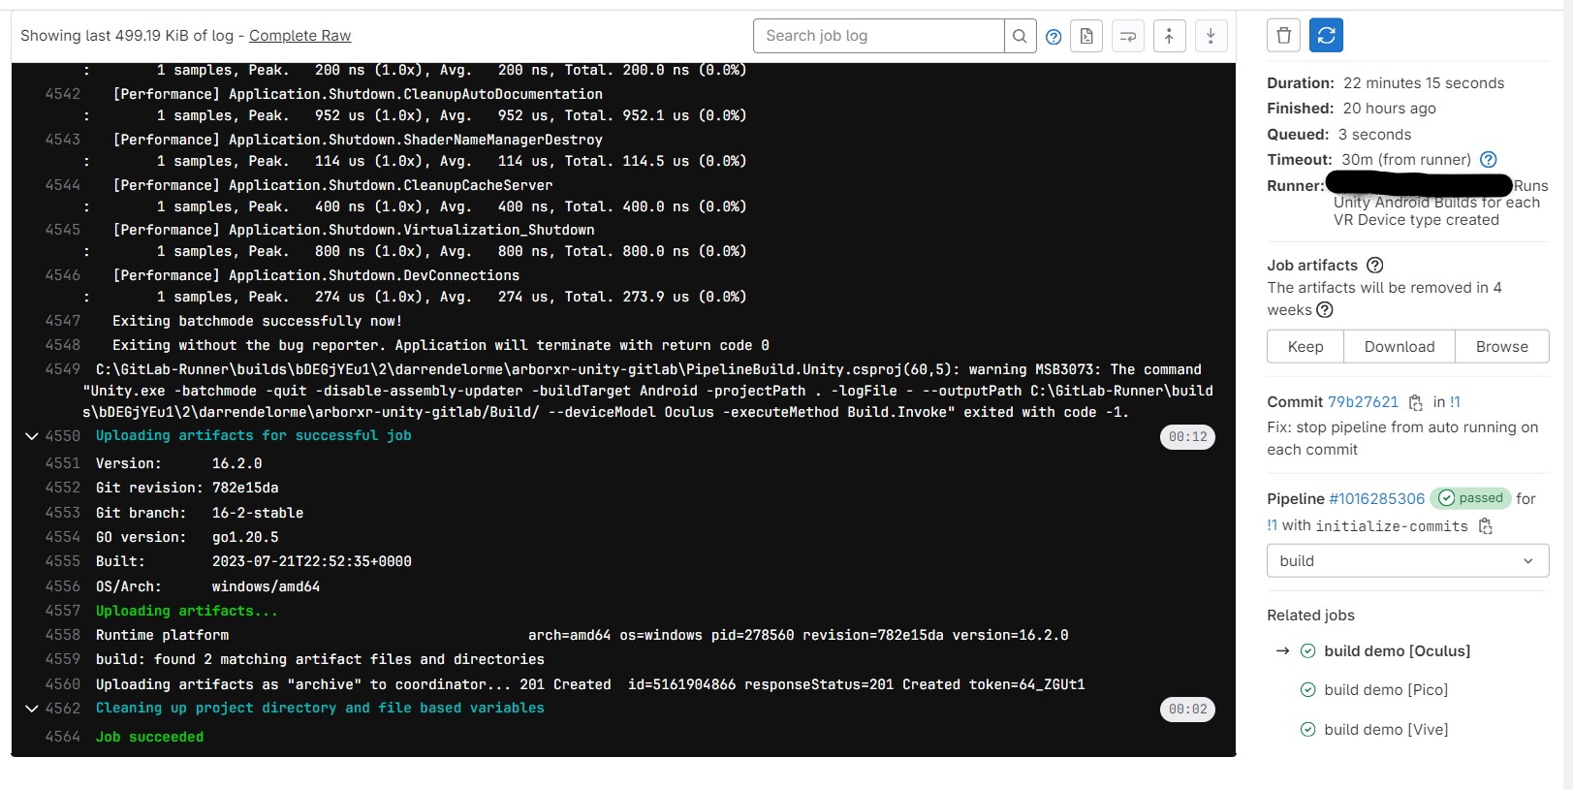
Task: Click the search magnifier button
Action: pyautogui.click(x=1020, y=36)
